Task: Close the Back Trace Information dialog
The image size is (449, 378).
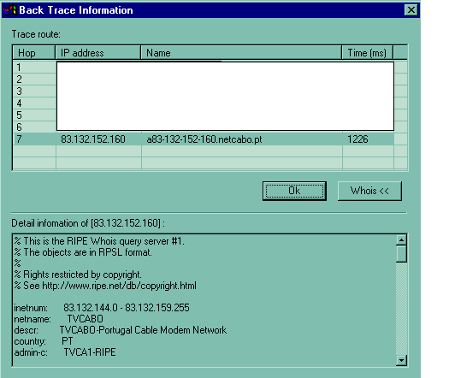Action: click(x=411, y=10)
